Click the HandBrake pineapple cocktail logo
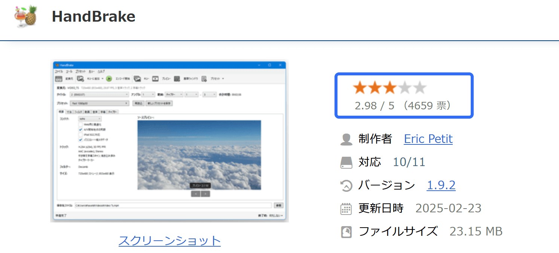The image size is (559, 253). 25,16
